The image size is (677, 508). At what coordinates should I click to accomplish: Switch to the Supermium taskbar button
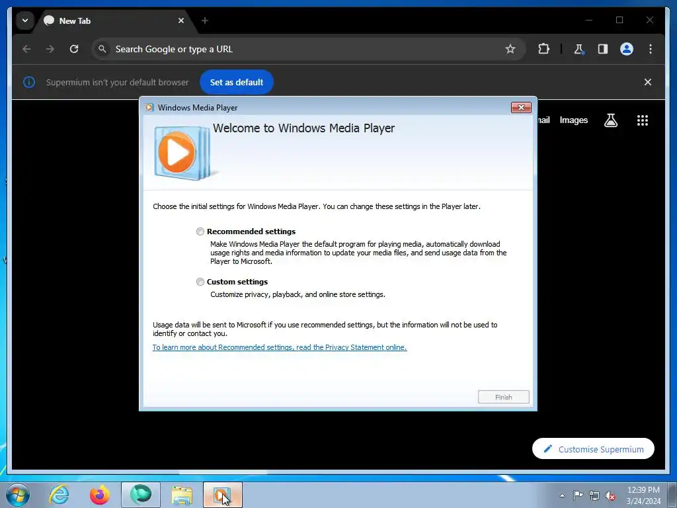point(141,495)
